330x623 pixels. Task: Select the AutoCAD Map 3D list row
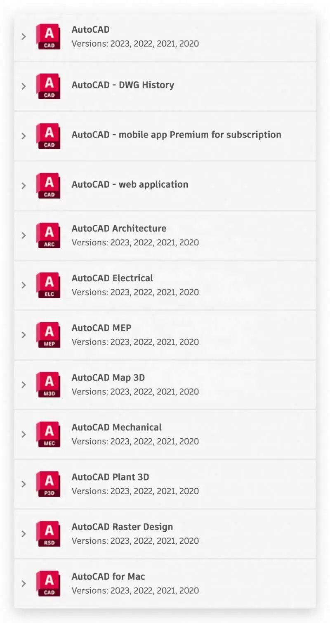click(165, 384)
